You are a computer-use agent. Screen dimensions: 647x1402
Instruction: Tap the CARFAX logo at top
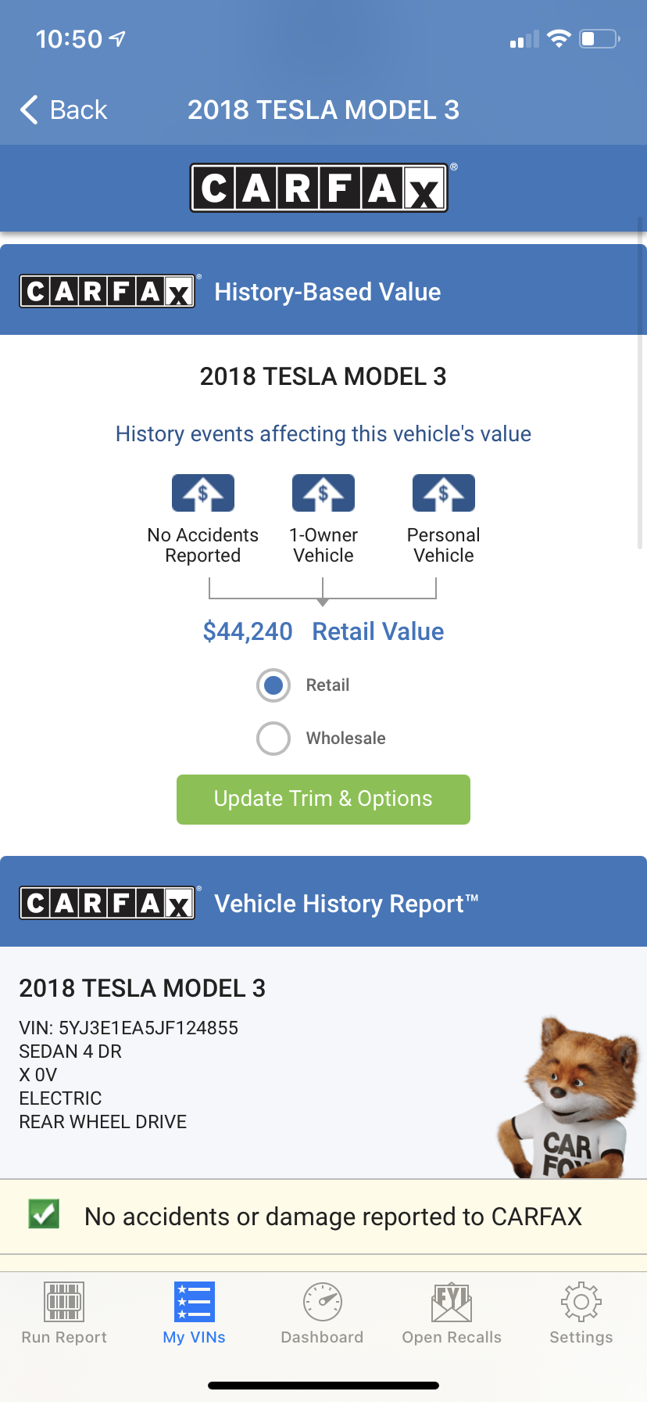pos(320,188)
